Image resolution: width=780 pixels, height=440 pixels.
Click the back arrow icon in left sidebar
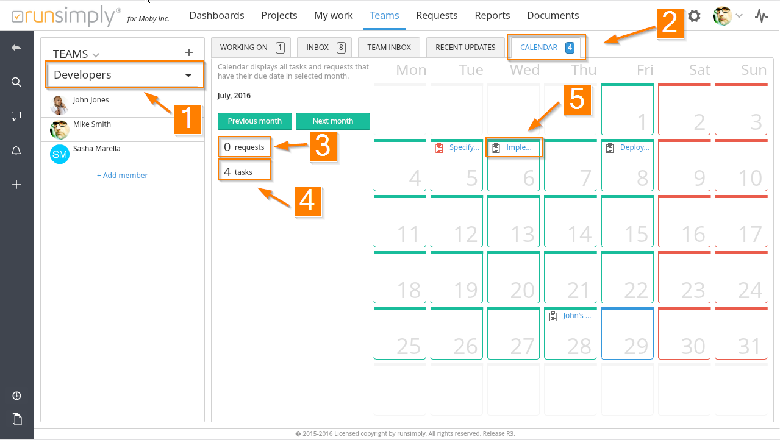(16, 48)
